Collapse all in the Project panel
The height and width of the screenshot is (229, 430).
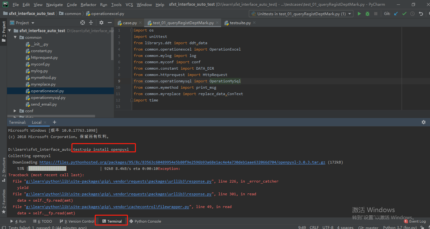pos(91,23)
